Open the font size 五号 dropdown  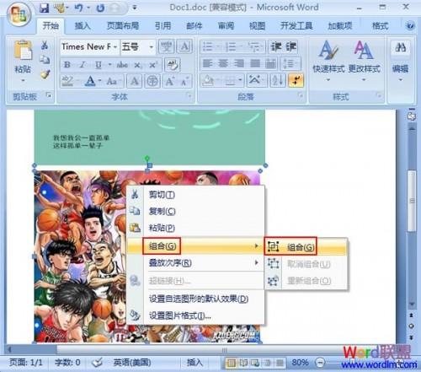pyautogui.click(x=151, y=46)
